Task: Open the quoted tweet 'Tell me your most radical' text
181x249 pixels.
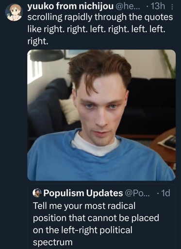Action: [84, 206]
